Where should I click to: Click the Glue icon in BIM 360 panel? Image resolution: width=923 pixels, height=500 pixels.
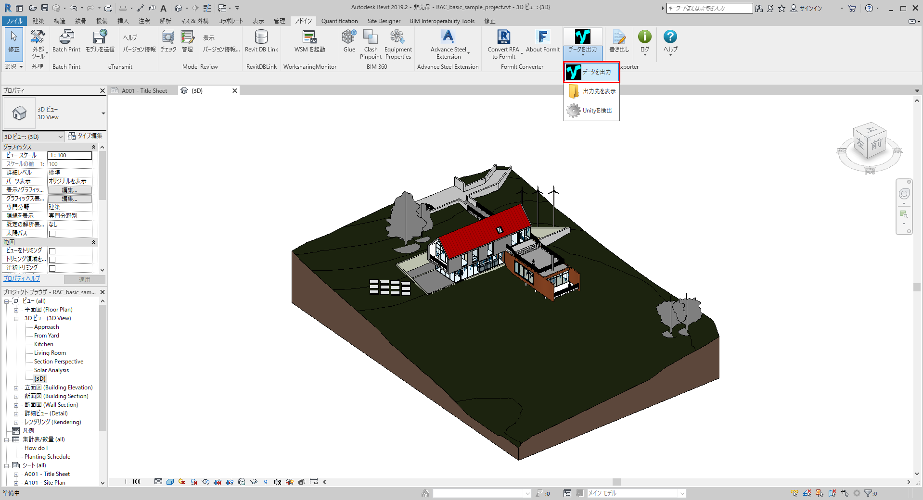[348, 42]
